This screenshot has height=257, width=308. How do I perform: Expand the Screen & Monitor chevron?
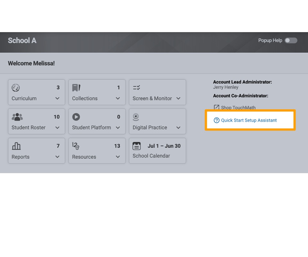coord(178,98)
